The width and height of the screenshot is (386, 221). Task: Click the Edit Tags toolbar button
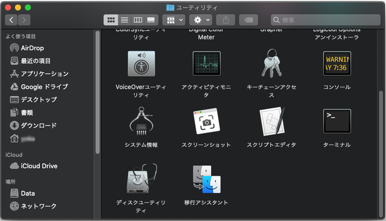249,20
